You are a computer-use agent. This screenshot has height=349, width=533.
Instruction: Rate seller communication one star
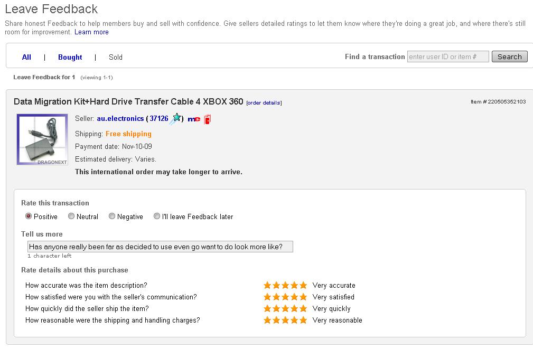pyautogui.click(x=268, y=297)
